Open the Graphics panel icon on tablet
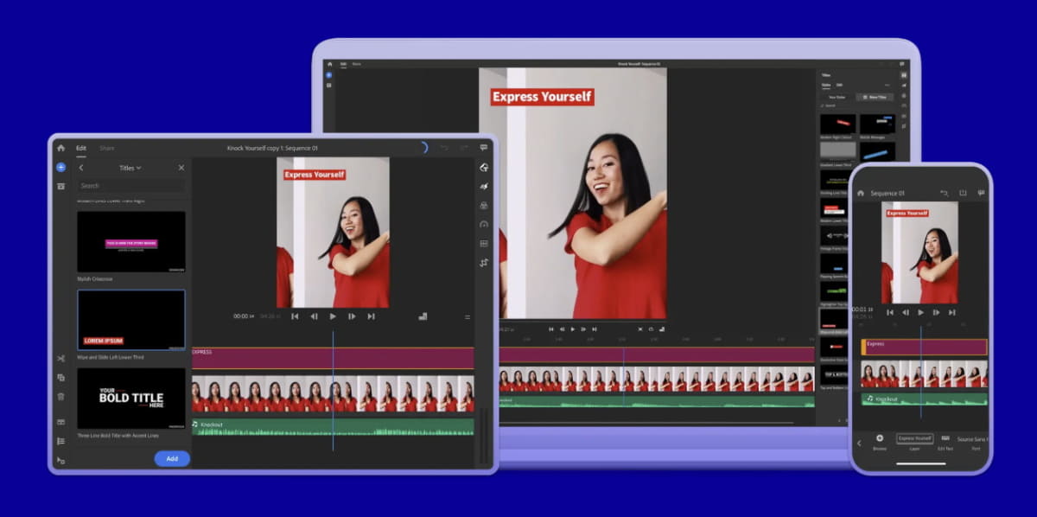This screenshot has width=1037, height=517. click(484, 167)
